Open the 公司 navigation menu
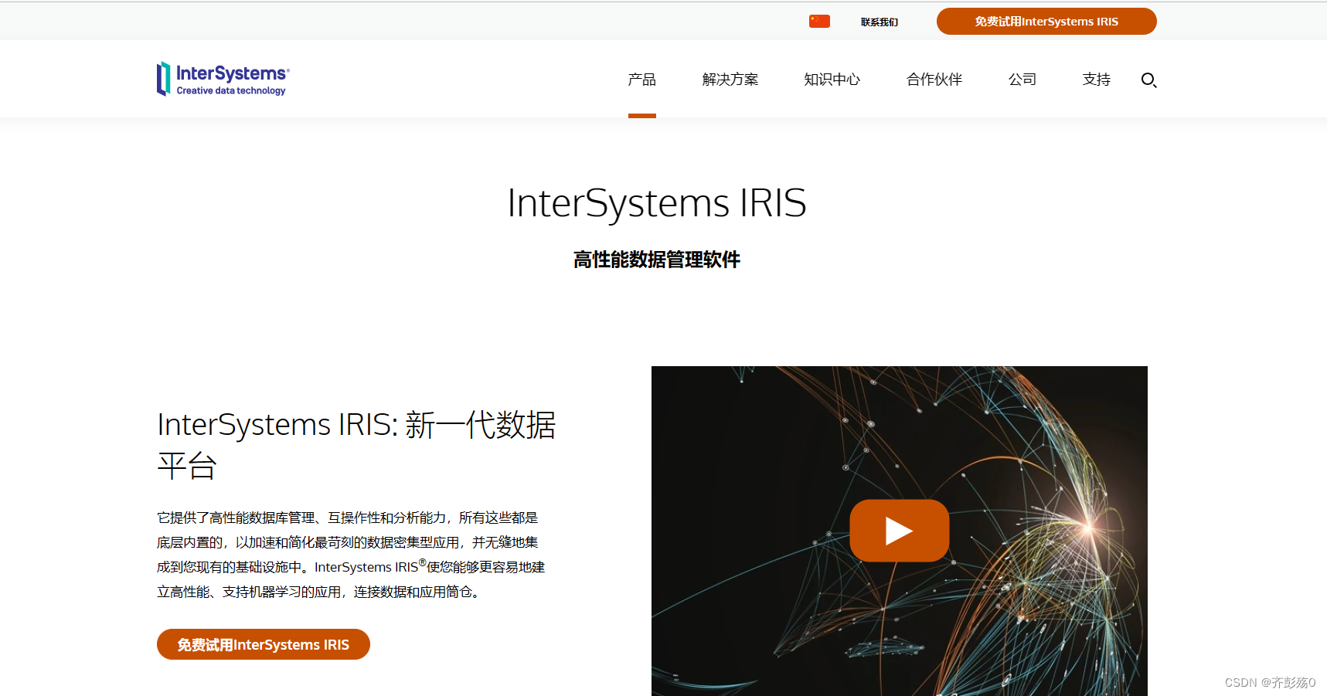1327x696 pixels. (x=1022, y=79)
